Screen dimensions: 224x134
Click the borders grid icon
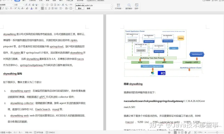[x=71, y=8]
